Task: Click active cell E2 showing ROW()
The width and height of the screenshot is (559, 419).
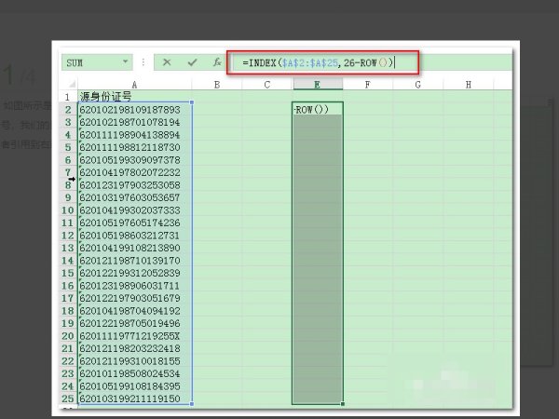Action: point(318,109)
